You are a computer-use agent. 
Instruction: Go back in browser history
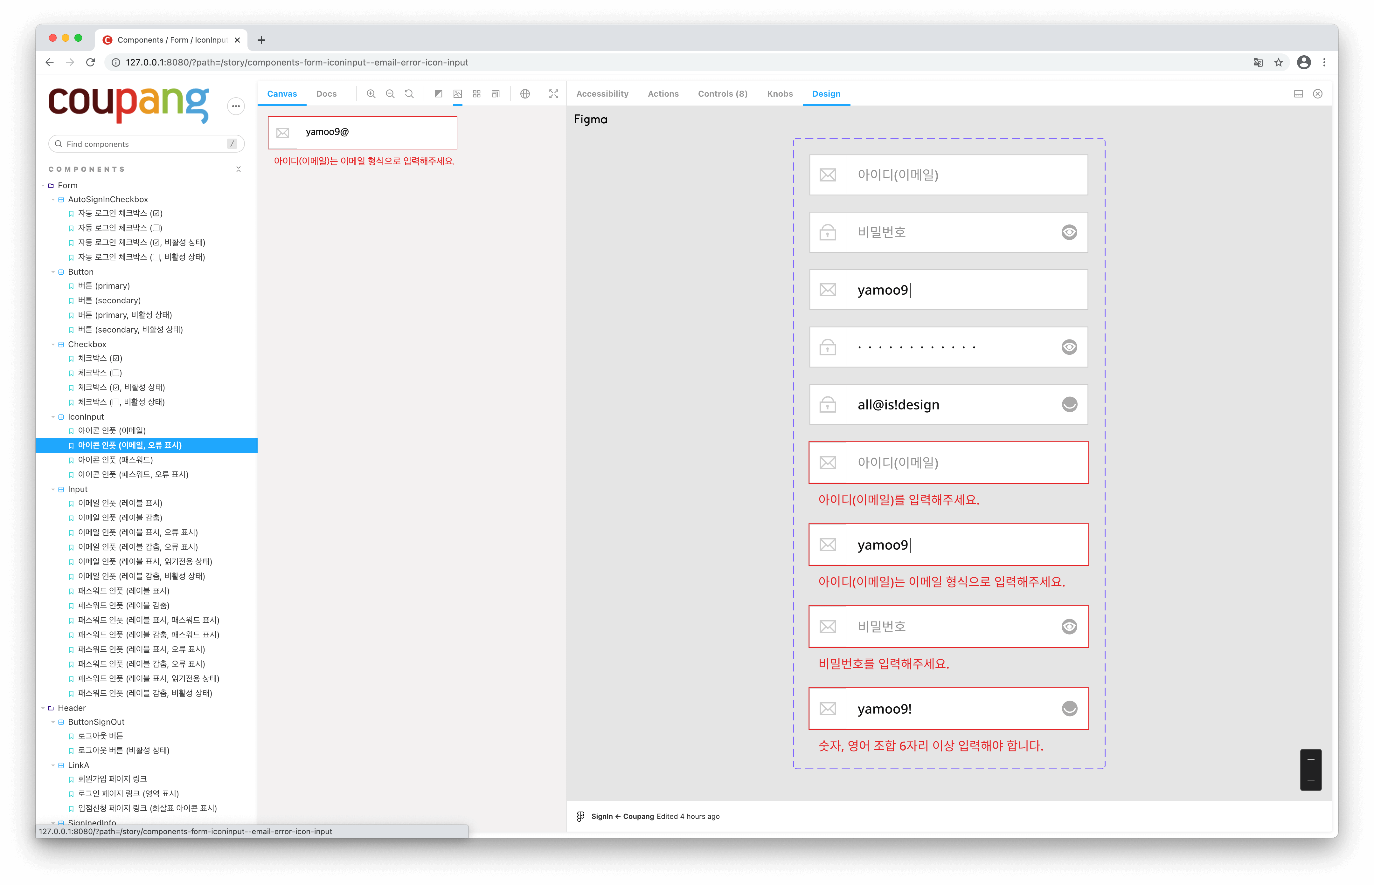[50, 62]
